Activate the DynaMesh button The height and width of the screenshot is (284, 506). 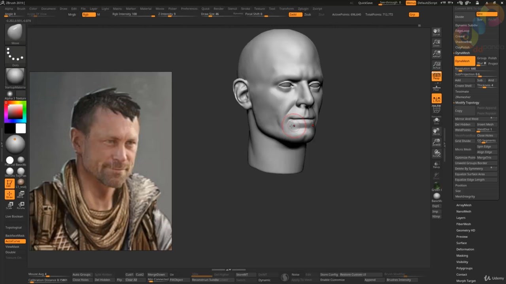464,61
